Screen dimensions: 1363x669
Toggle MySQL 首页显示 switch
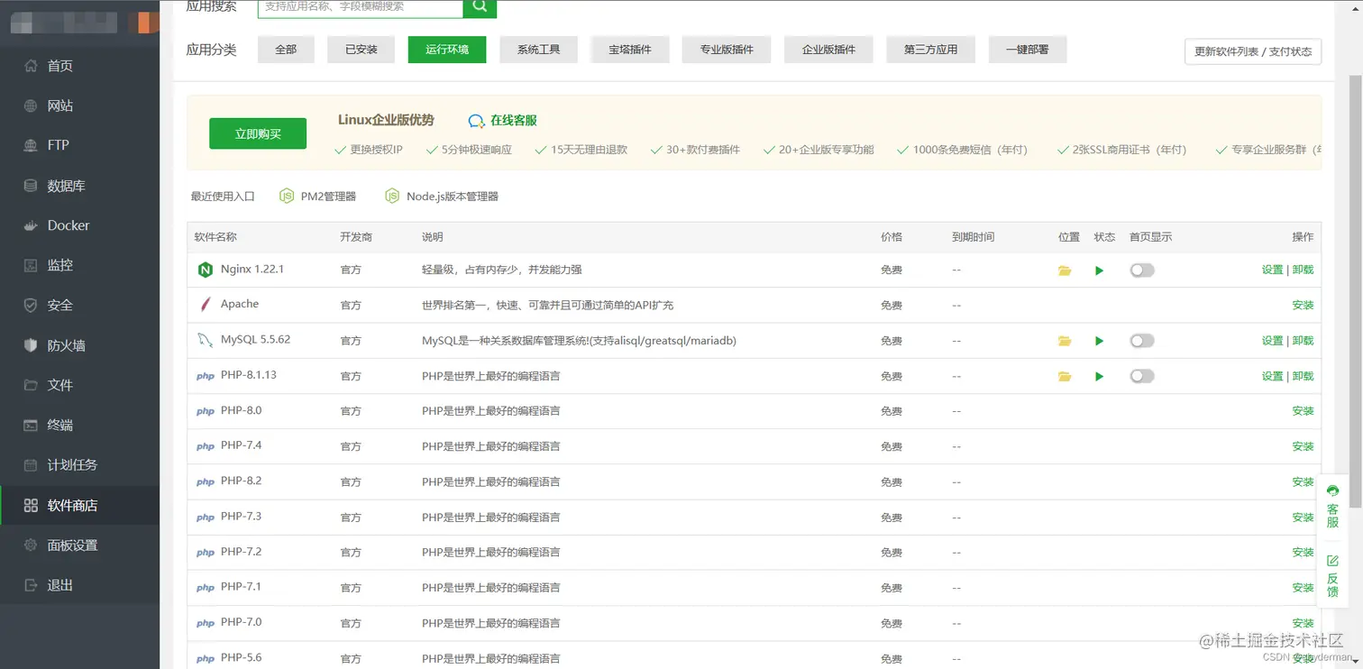pos(1142,341)
